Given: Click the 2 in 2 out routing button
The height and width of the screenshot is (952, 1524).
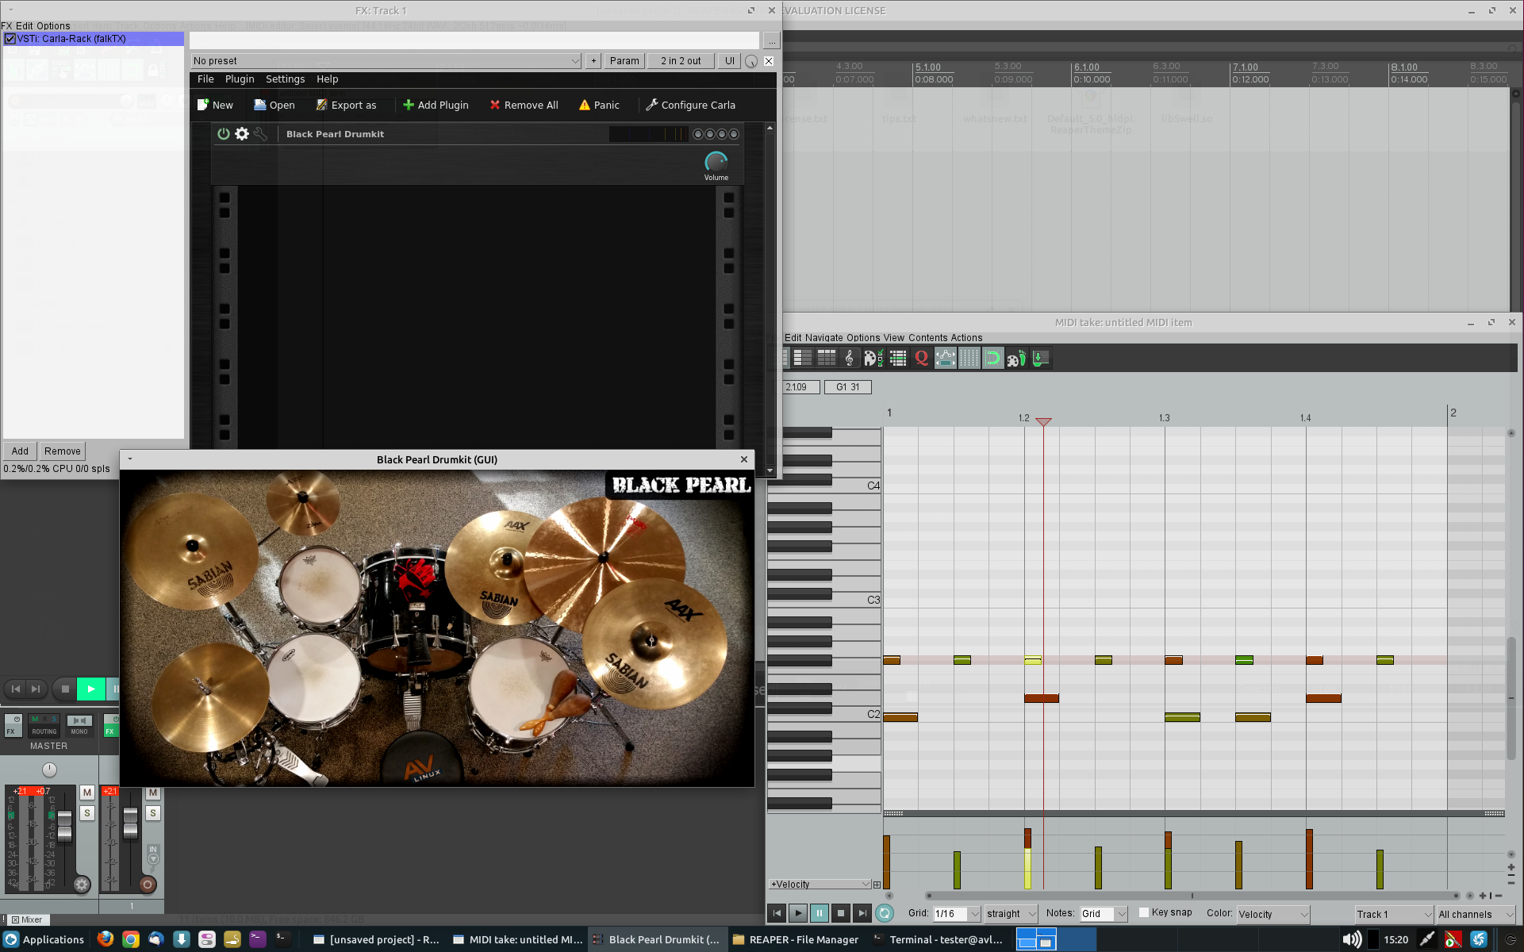Looking at the screenshot, I should (x=681, y=61).
